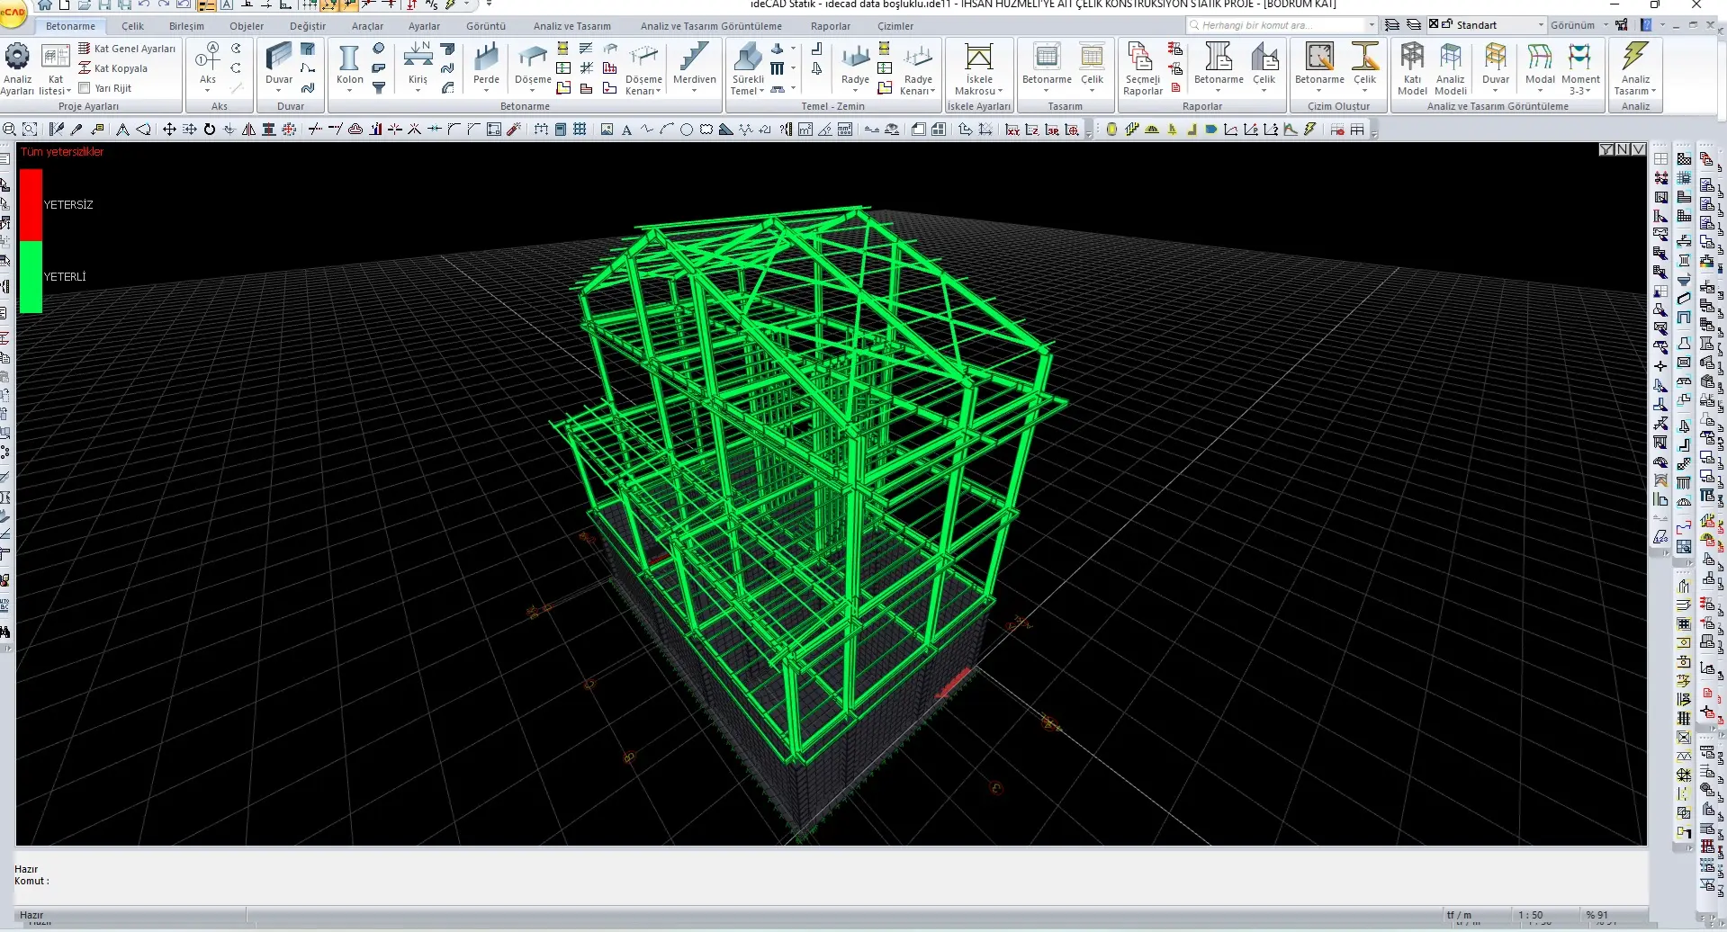Run Analiz Tasarım lightning icon
This screenshot has height=932, width=1727.
1635,58
